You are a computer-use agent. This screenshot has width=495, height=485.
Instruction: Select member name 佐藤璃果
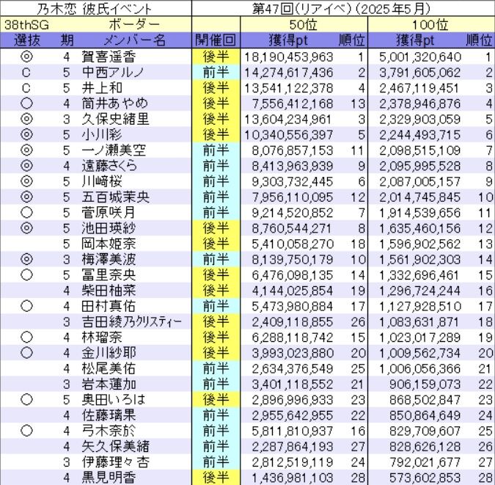pos(109,415)
